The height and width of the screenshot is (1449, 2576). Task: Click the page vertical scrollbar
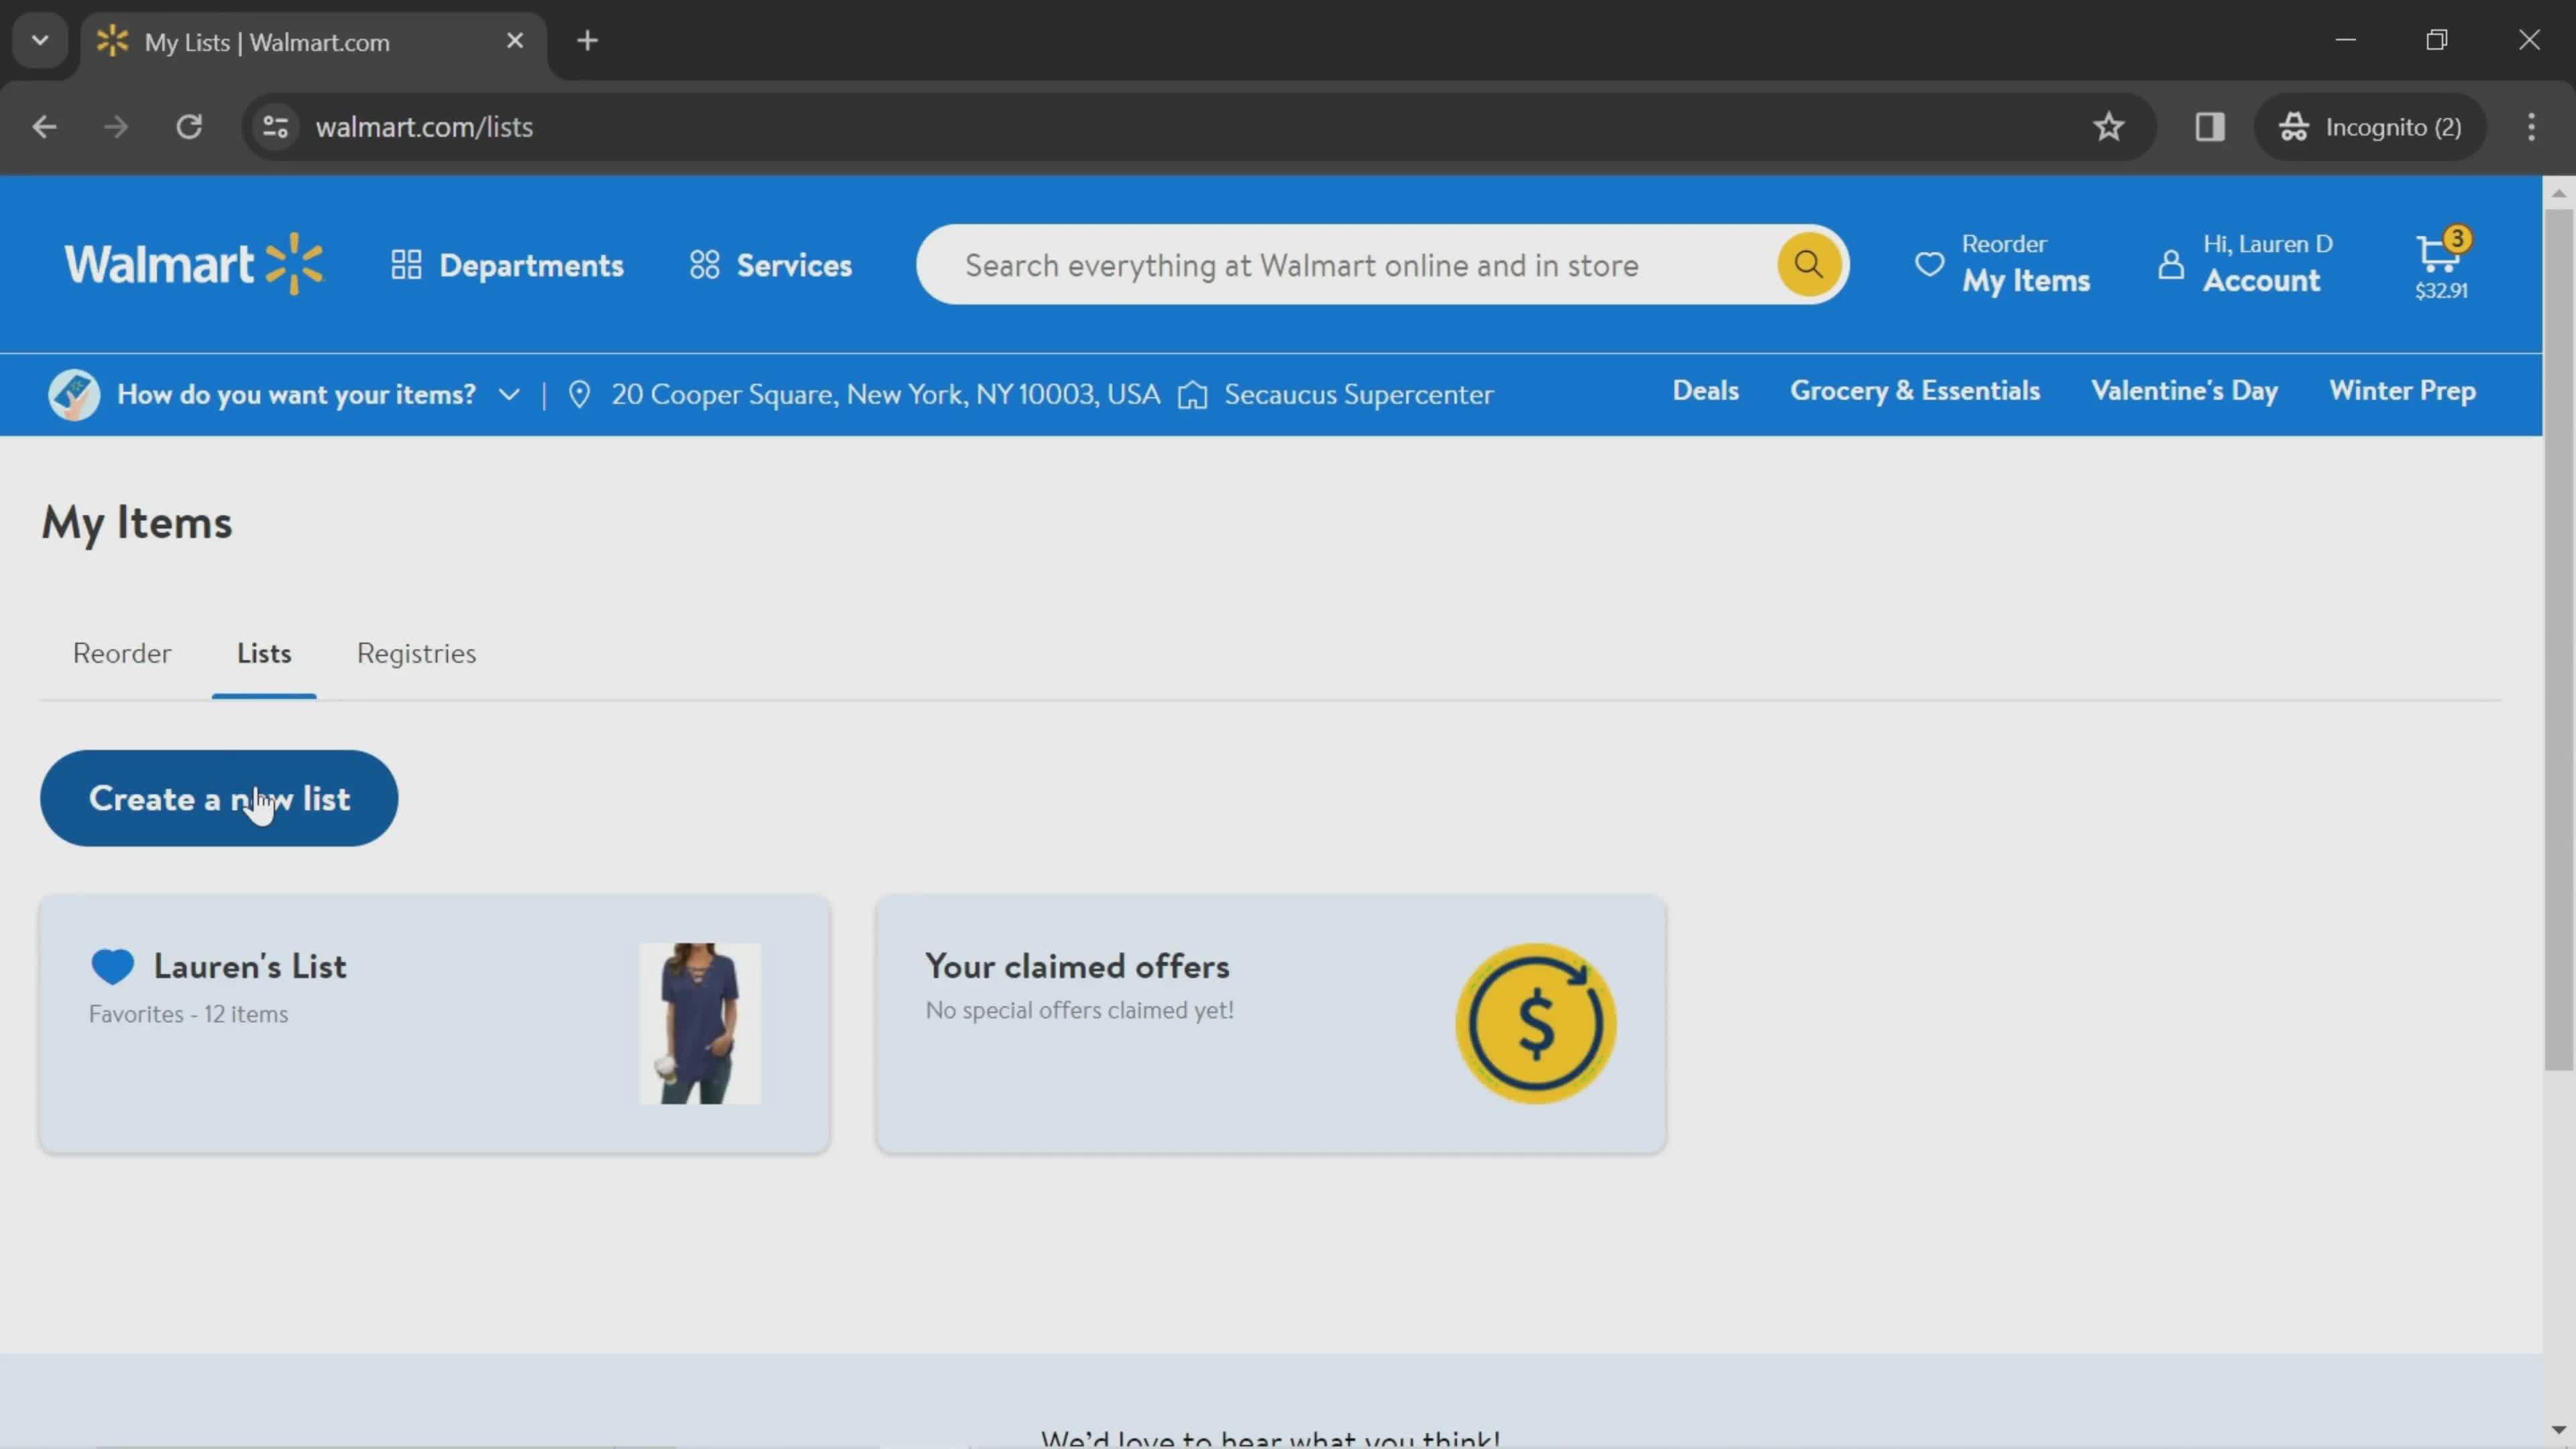tap(2558, 640)
